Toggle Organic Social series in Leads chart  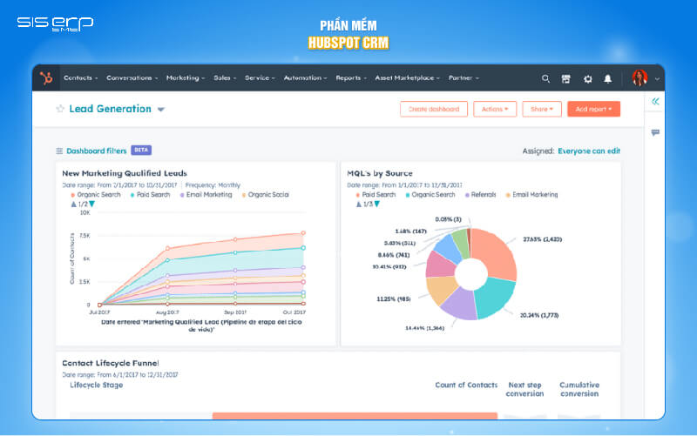click(x=266, y=194)
